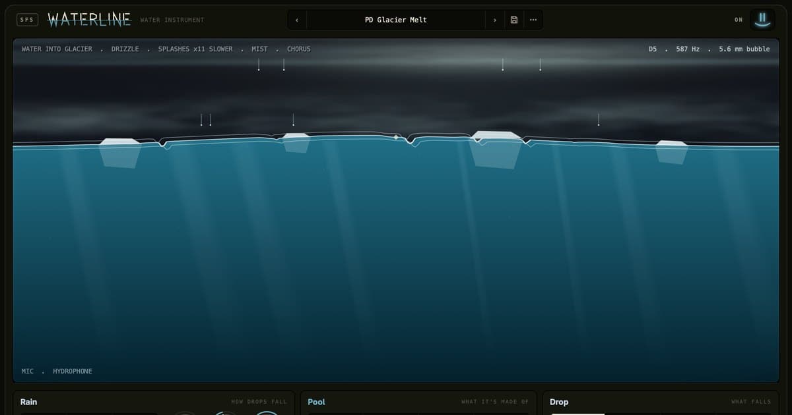The image size is (792, 415).
Task: Toggle the power button beside ON
Action: (763, 19)
